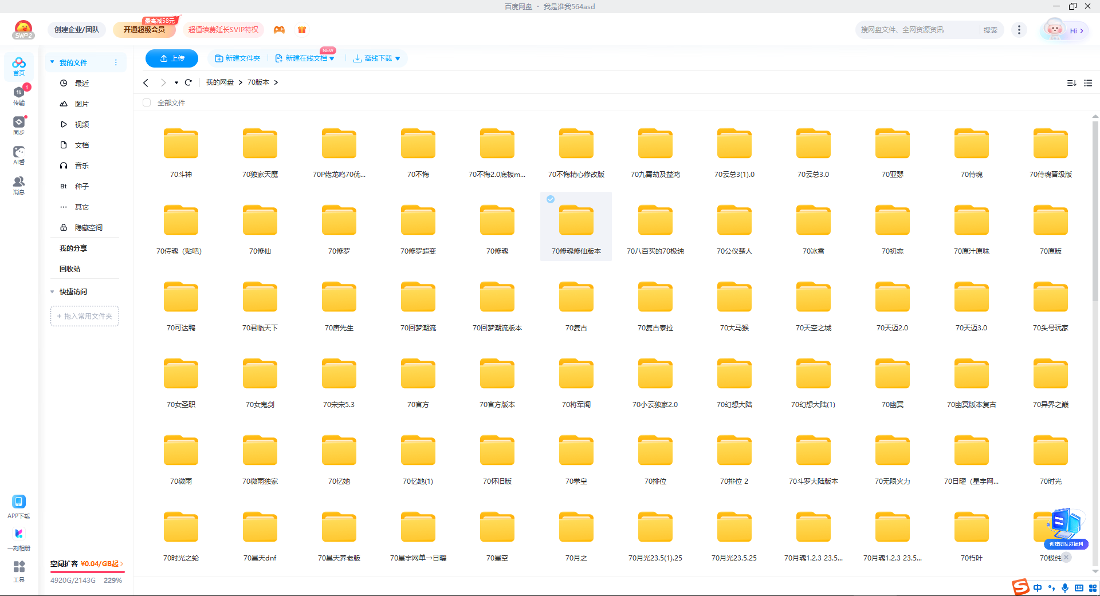This screenshot has height=596, width=1100.
Task: Expand the 离线下载 dropdown
Action: coord(398,58)
